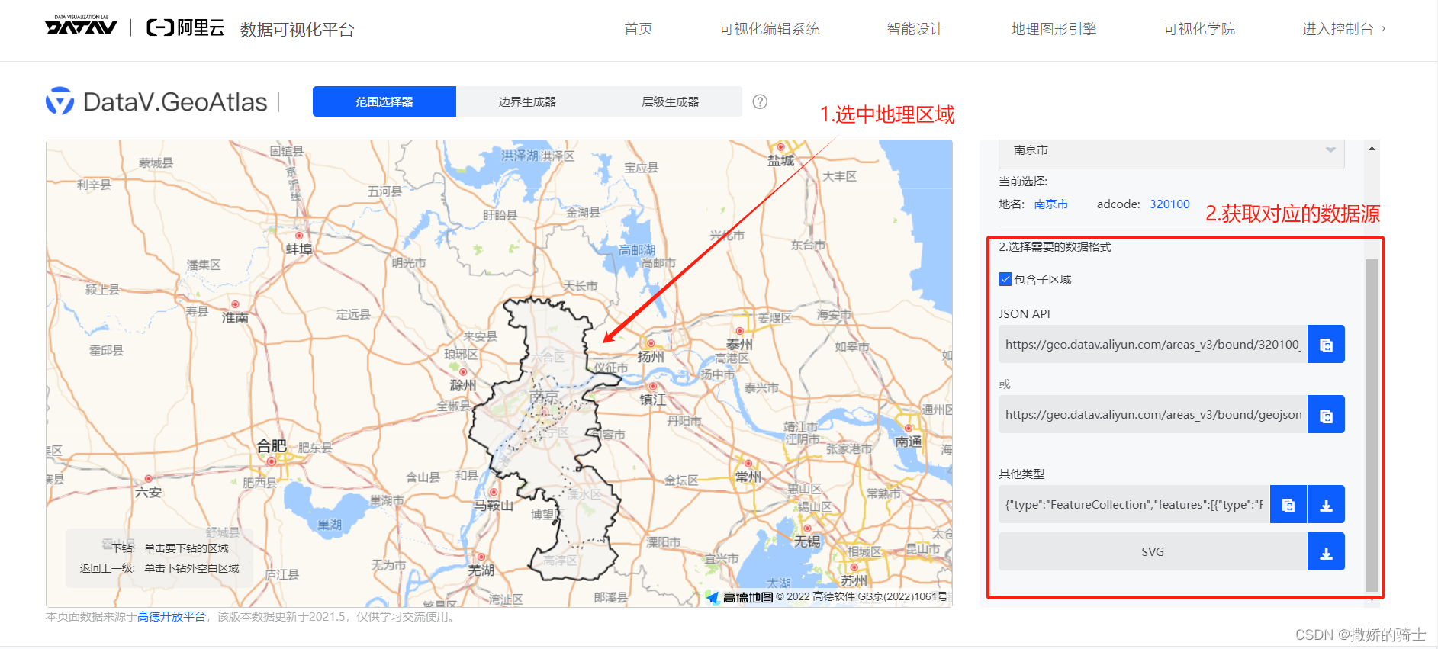Click the Aliyun logo
The height and width of the screenshot is (649, 1438).
pos(185,28)
